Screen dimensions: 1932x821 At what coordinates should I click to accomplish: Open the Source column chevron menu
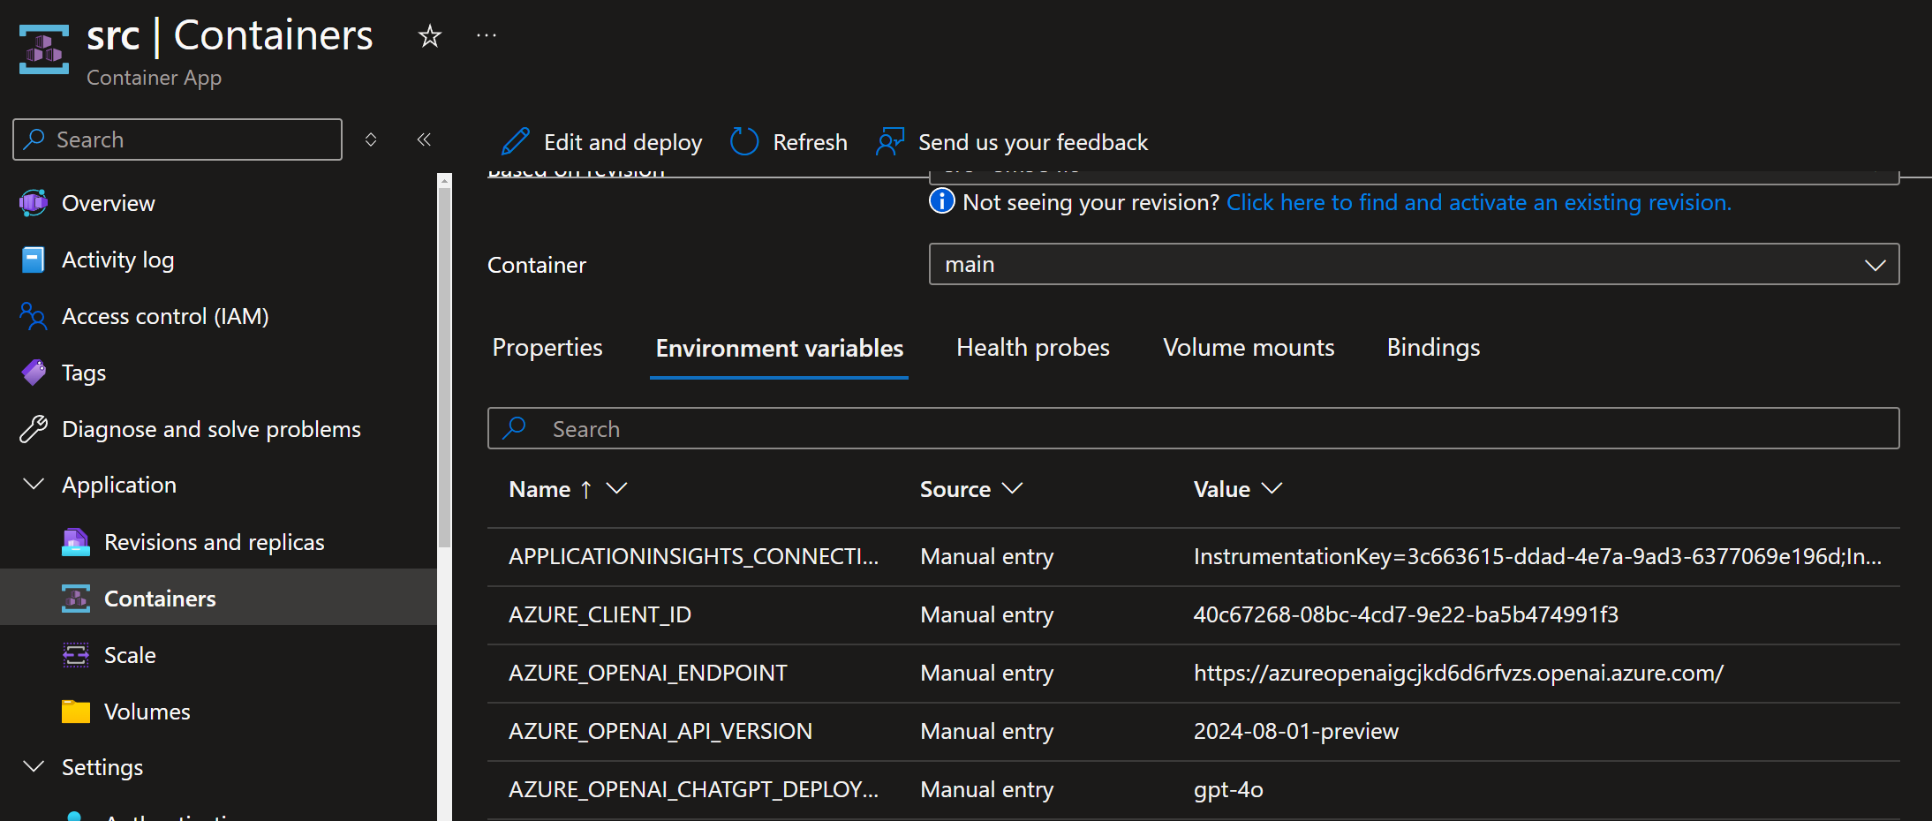click(1012, 488)
